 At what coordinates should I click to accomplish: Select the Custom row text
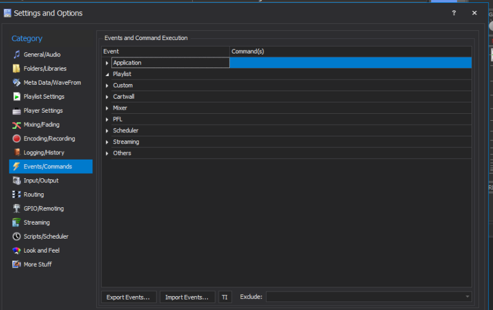123,85
